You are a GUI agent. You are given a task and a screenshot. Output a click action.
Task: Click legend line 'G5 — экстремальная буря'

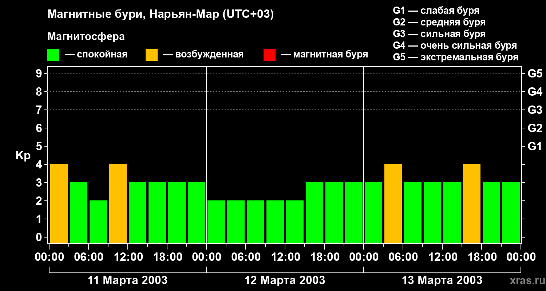pyautogui.click(x=456, y=57)
